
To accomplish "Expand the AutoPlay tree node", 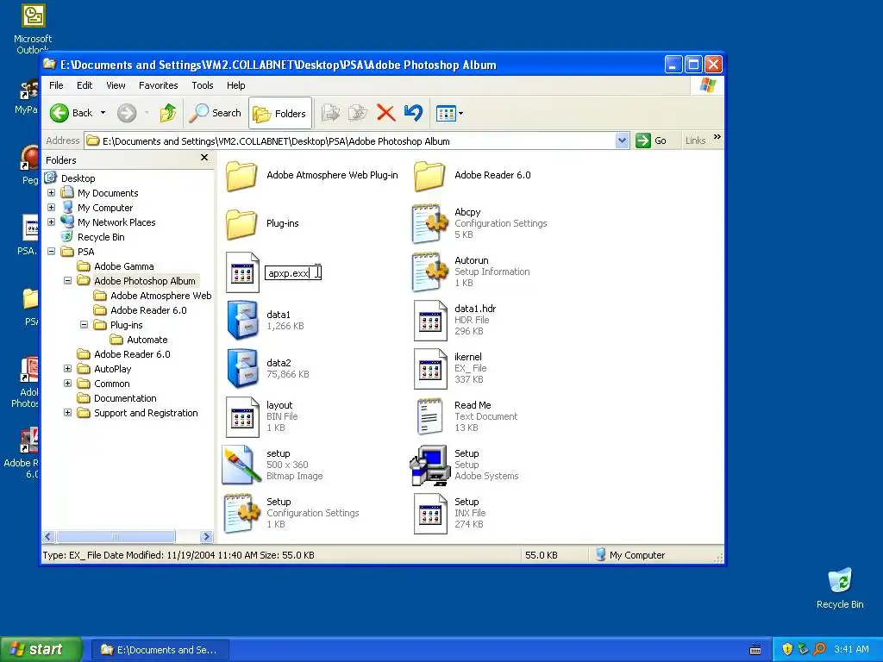I will click(x=67, y=369).
